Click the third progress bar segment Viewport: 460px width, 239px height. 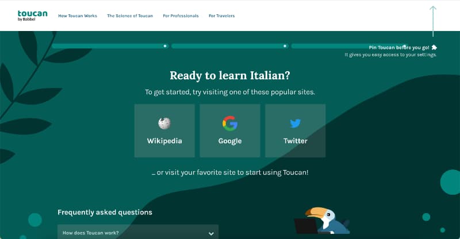pos(350,46)
